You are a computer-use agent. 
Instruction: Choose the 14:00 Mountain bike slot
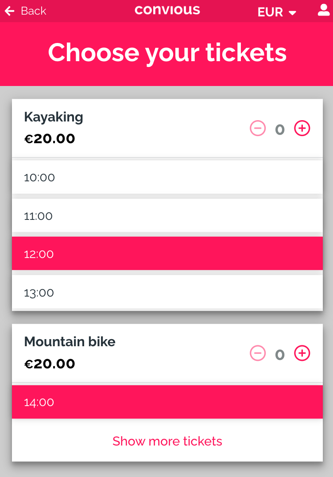[x=167, y=403]
